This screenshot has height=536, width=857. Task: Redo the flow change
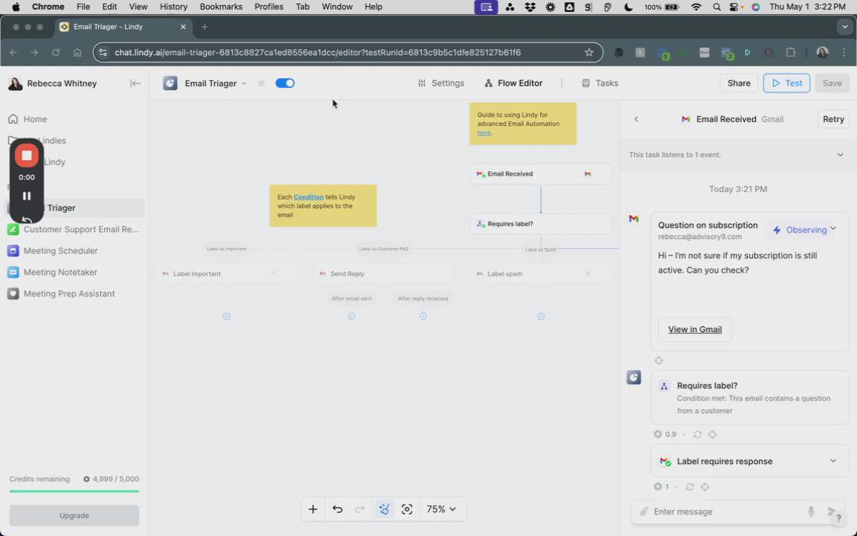coord(359,509)
